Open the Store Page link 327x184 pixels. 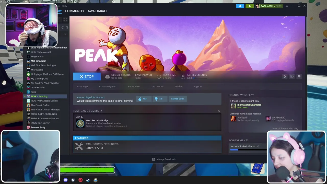coord(82,86)
